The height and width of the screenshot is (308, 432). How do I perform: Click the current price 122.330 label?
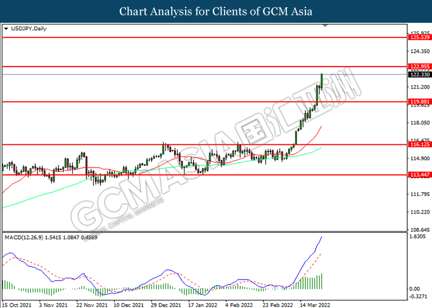tap(420, 75)
